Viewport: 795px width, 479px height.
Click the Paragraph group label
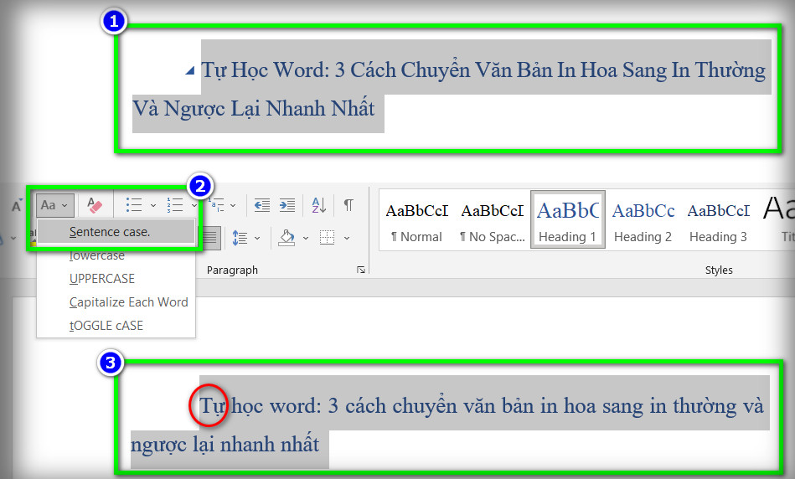[232, 270]
